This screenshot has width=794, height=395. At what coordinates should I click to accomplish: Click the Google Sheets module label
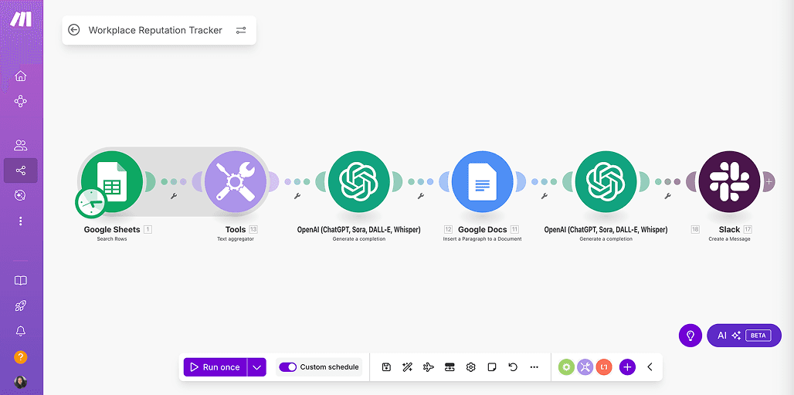(112, 230)
